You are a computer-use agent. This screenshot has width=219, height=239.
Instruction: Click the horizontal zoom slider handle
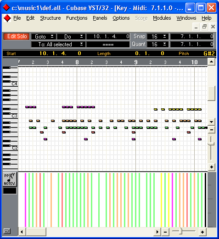(181, 231)
